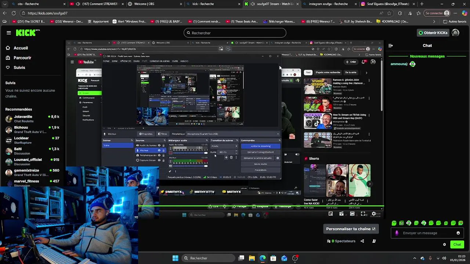Open recommended channel Loumani_officiel
470x264 pixels.
pos(32,162)
